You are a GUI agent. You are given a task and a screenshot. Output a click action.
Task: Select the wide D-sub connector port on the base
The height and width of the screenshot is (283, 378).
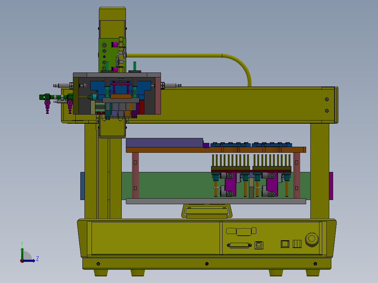pyautogui.click(x=239, y=245)
